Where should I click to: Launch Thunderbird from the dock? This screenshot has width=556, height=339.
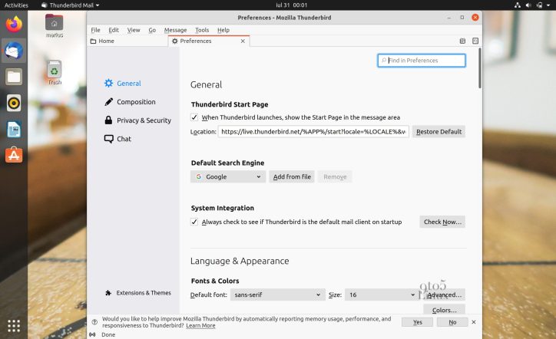[x=14, y=51]
